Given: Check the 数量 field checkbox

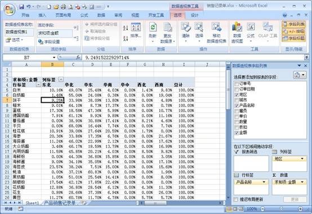Looking at the screenshot, I should pos(237,122).
